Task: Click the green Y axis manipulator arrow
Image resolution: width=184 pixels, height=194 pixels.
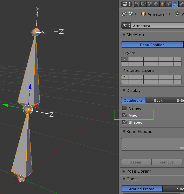Action: tap(6, 105)
